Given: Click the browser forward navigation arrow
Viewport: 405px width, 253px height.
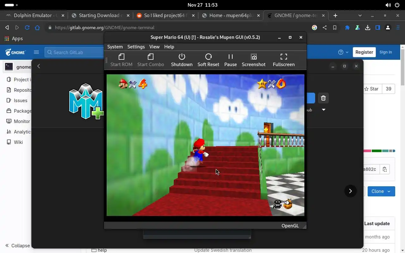Looking at the screenshot, I should point(17,28).
